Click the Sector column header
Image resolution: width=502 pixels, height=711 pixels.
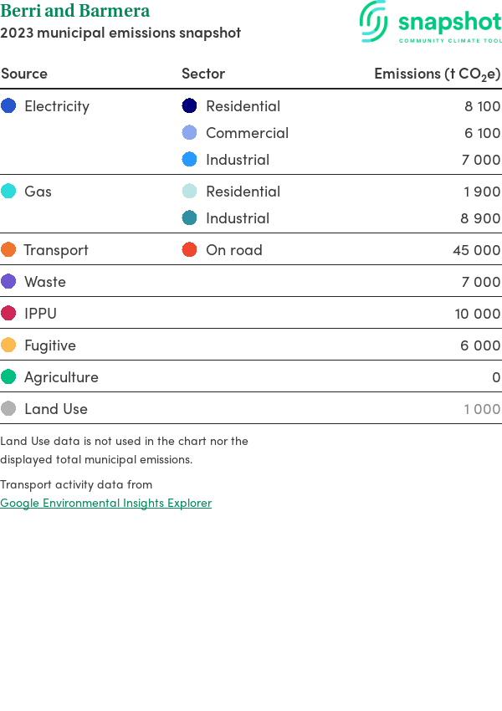(203, 74)
